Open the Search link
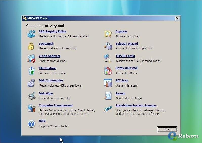The image size is (202, 143). (120, 93)
